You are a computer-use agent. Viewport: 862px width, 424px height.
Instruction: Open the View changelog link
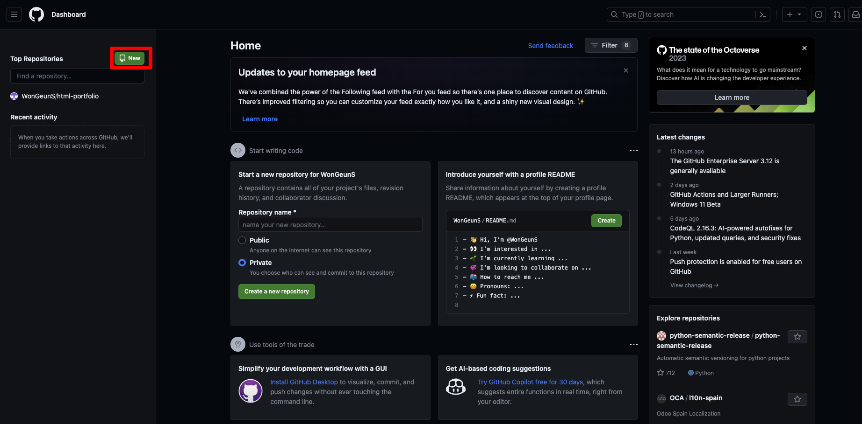(x=694, y=285)
